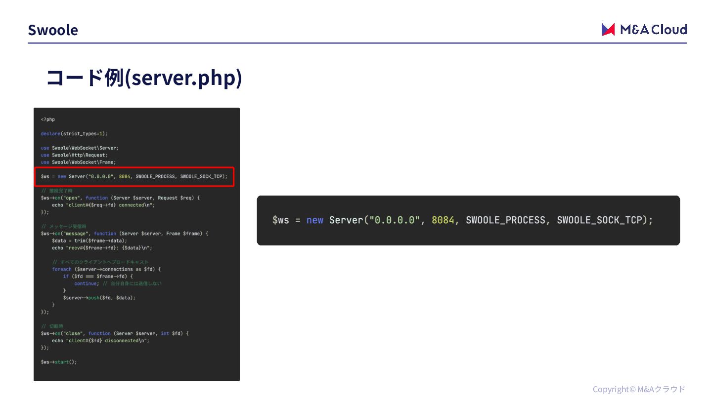This screenshot has width=712, height=400.
Task: Click comment "// すべてのクライアントへブロードキャスト"
Action: pos(100,262)
